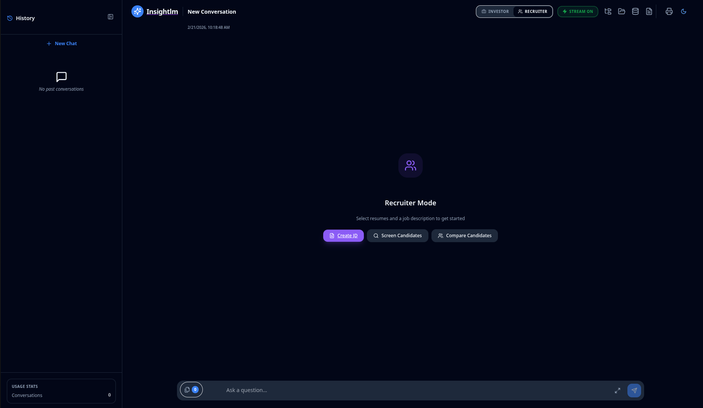The width and height of the screenshot is (703, 408).
Task: Collapse the History sidebar panel
Action: 111,17
